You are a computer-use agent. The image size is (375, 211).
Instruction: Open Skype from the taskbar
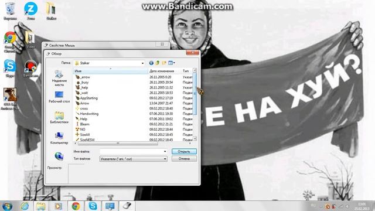[93, 206]
